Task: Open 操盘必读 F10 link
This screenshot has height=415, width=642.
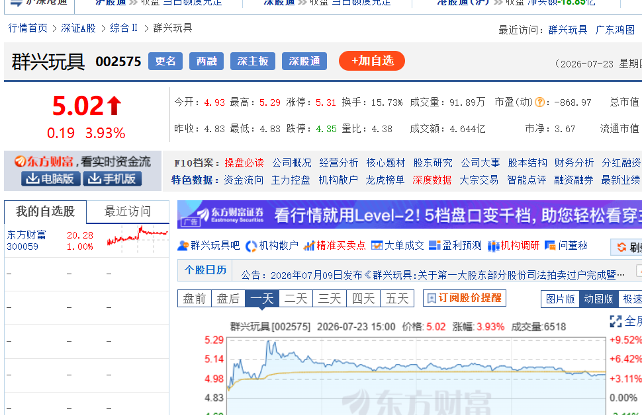Action: (x=244, y=163)
